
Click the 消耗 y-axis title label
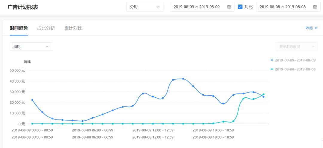[27, 62]
